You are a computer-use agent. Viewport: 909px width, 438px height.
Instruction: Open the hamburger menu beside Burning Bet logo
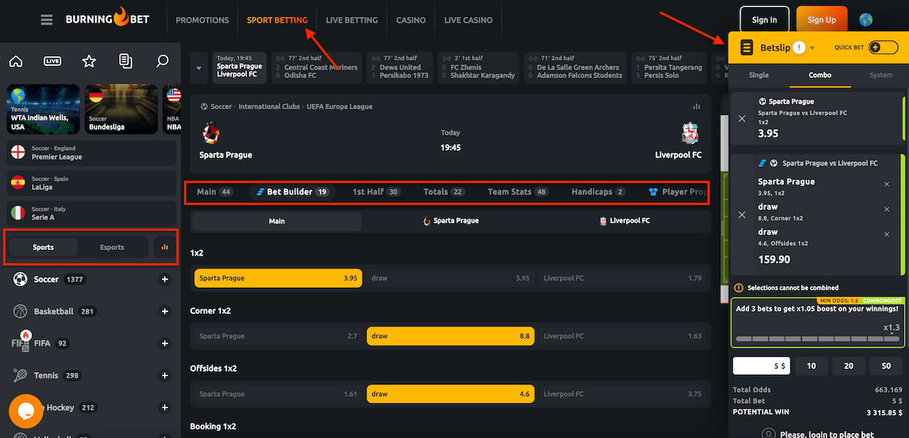click(x=47, y=20)
